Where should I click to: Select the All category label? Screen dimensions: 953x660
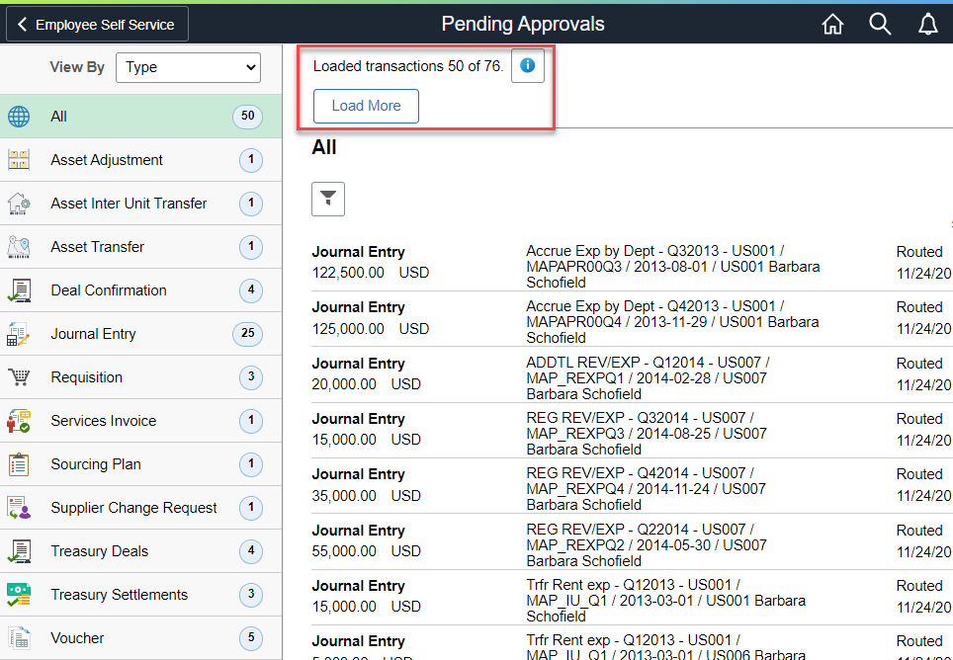[x=59, y=117]
